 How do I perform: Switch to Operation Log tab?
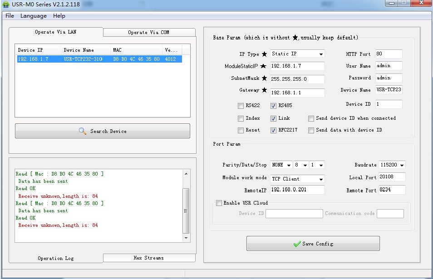pyautogui.click(x=56, y=258)
